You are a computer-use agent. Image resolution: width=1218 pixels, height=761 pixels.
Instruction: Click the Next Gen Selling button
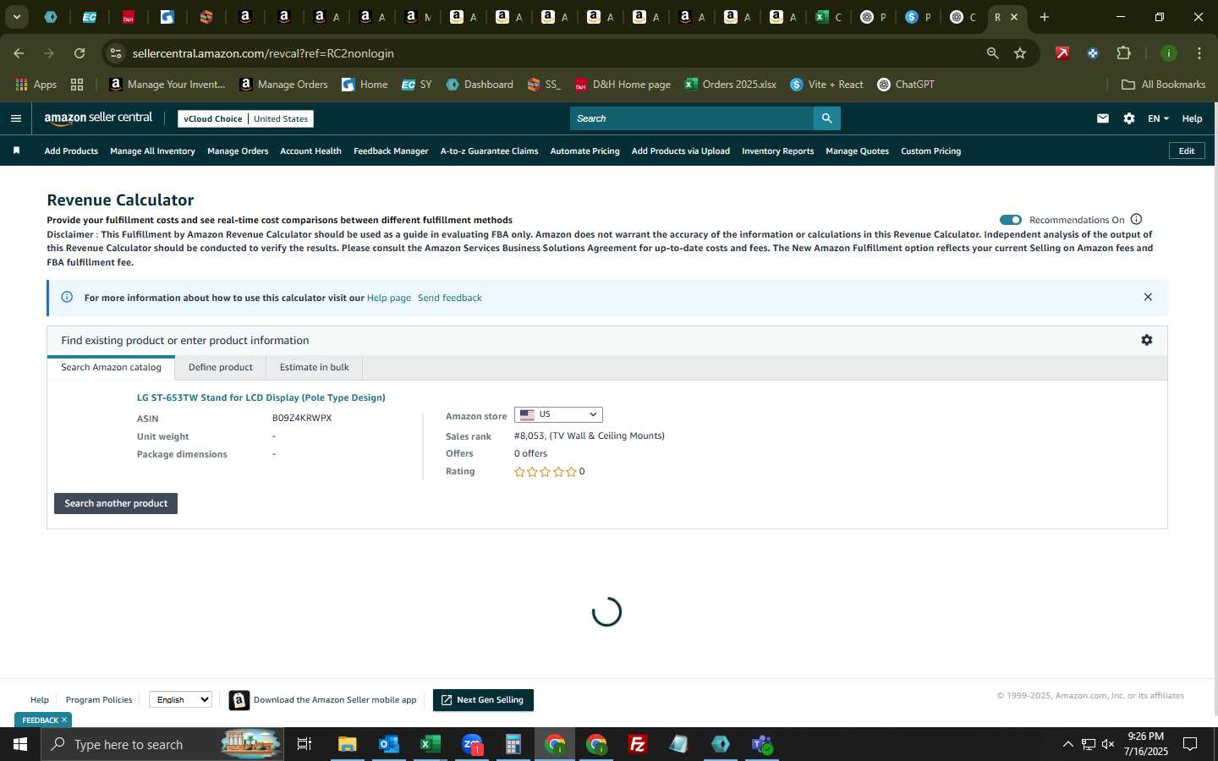pyautogui.click(x=483, y=700)
